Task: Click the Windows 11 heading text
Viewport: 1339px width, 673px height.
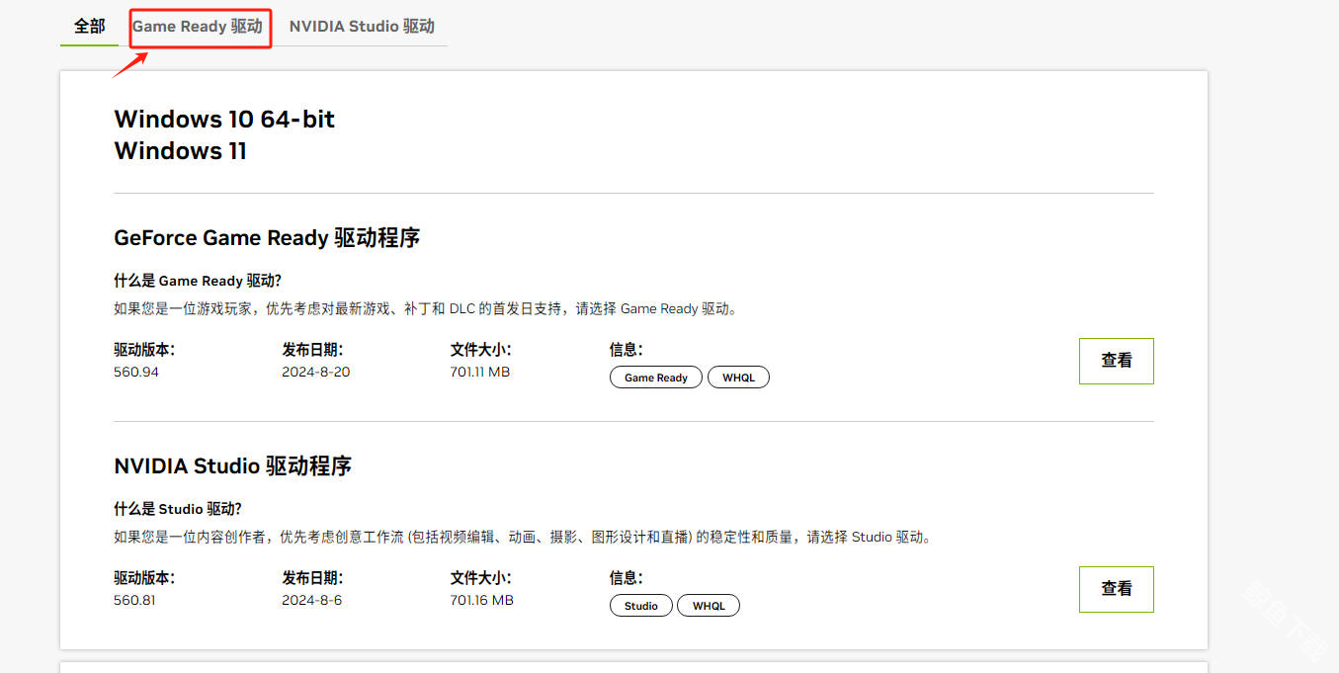Action: pyautogui.click(x=180, y=151)
